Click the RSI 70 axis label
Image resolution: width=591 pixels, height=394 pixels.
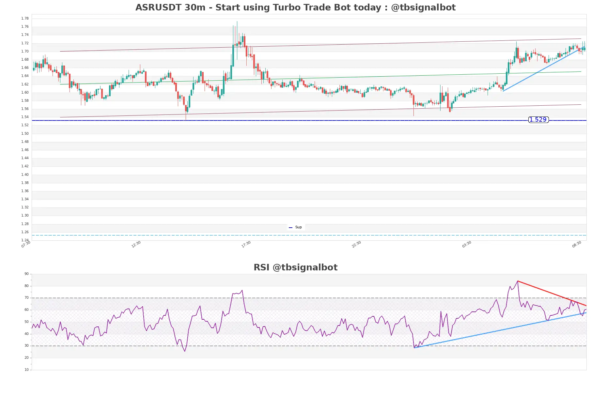click(26, 298)
